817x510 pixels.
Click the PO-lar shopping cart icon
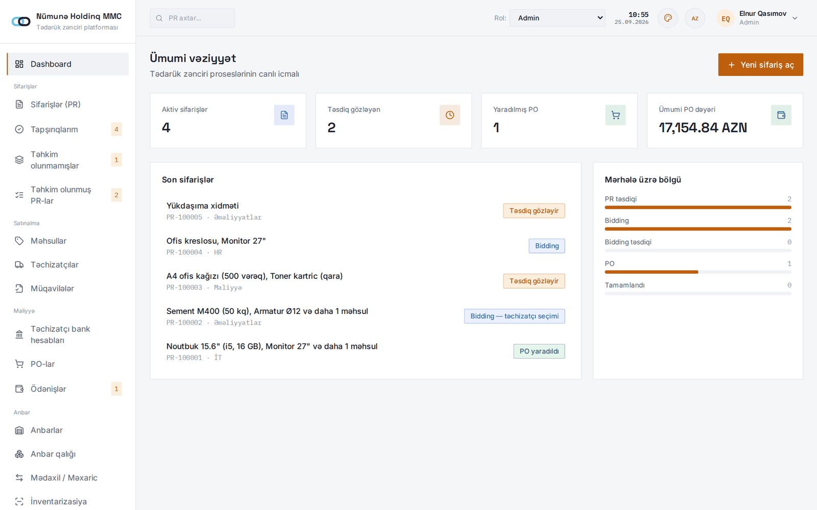pos(19,364)
